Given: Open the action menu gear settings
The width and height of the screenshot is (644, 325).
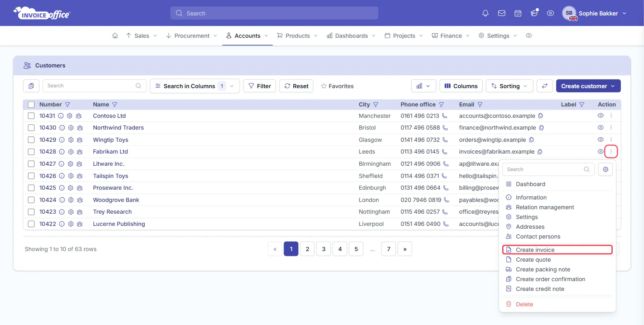Looking at the screenshot, I should (x=605, y=169).
